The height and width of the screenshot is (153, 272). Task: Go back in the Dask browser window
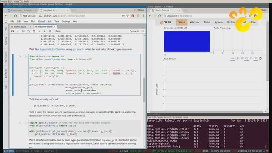pyautogui.click(x=150, y=16)
